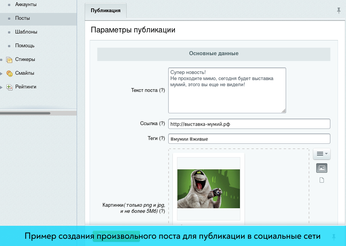This screenshot has width=346, height=246.
Task: Open the hamburger list menu dropdown
Action: click(x=322, y=154)
